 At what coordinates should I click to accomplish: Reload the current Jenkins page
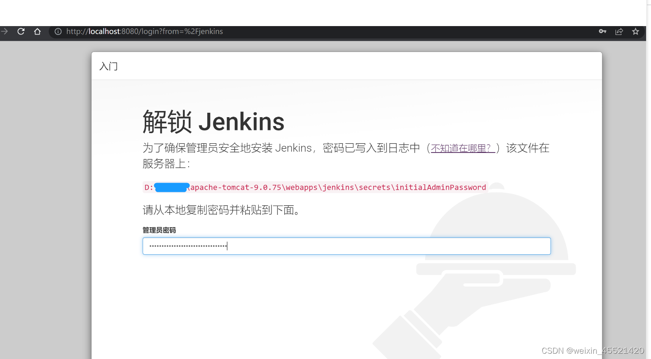click(x=20, y=31)
